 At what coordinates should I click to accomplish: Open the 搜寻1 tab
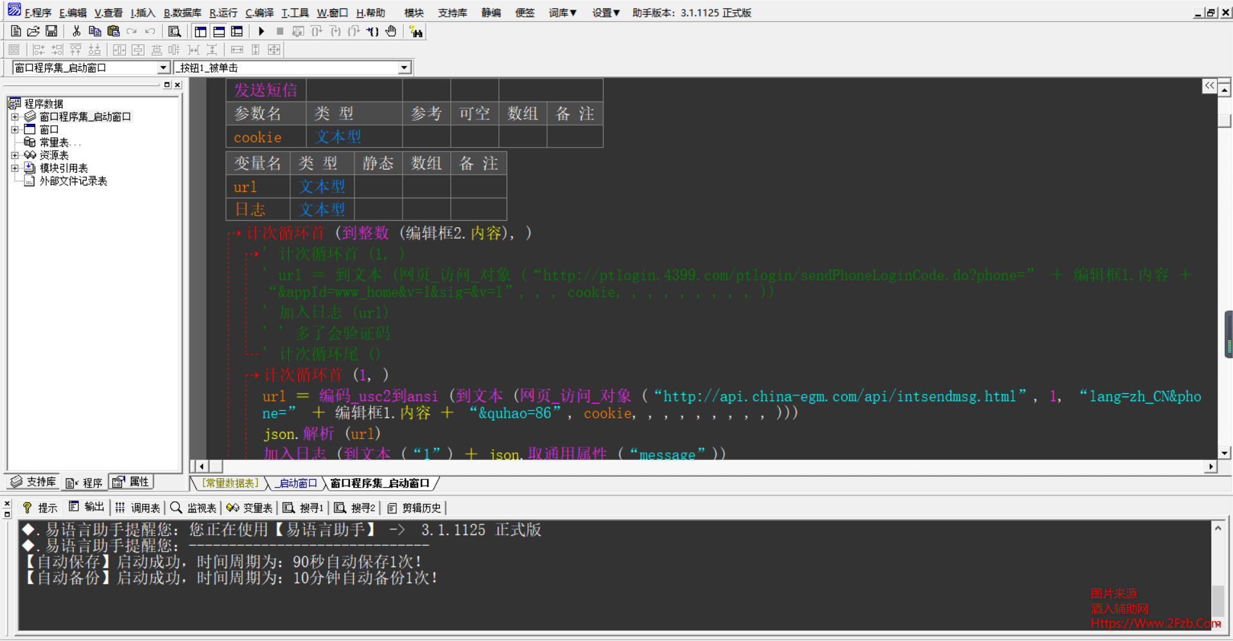(303, 508)
